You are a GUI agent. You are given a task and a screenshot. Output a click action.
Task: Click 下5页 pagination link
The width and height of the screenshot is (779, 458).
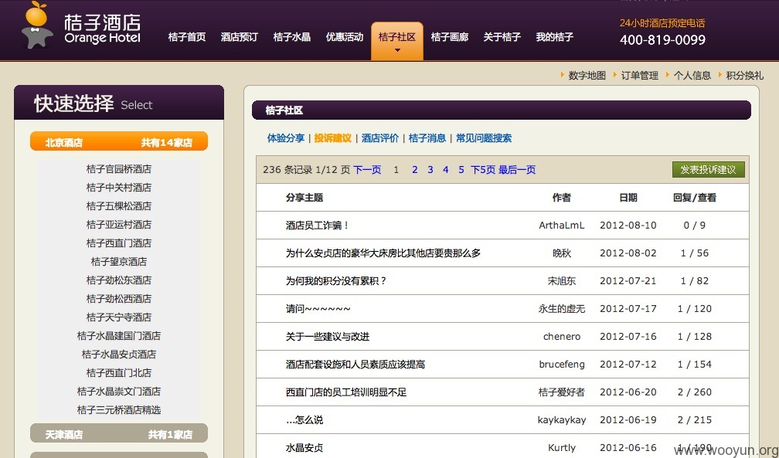click(483, 170)
